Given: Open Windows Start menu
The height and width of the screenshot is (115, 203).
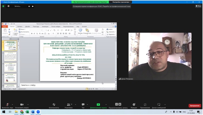Looking at the screenshot, I should [x=4, y=112].
